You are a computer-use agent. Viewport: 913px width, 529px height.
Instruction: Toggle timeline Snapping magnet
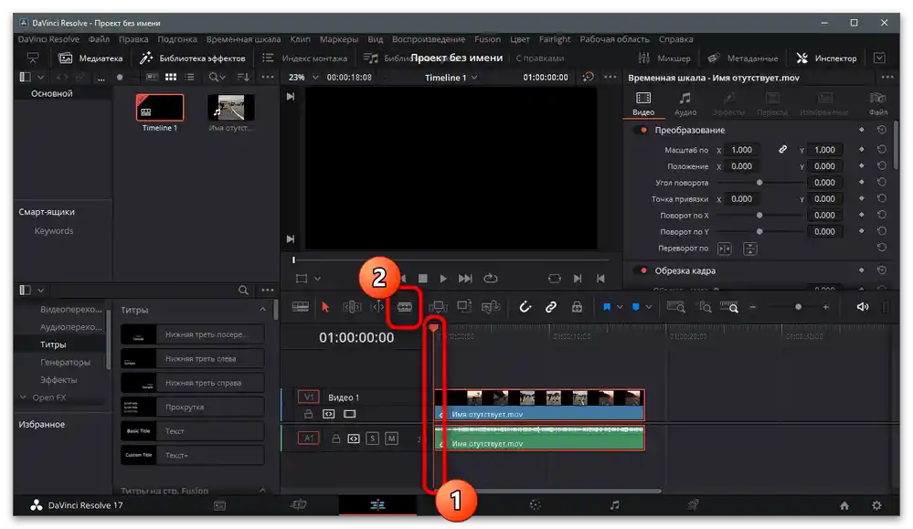pyautogui.click(x=525, y=307)
